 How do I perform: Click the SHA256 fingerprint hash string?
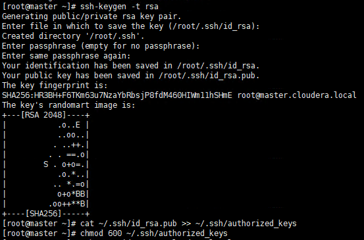point(117,95)
